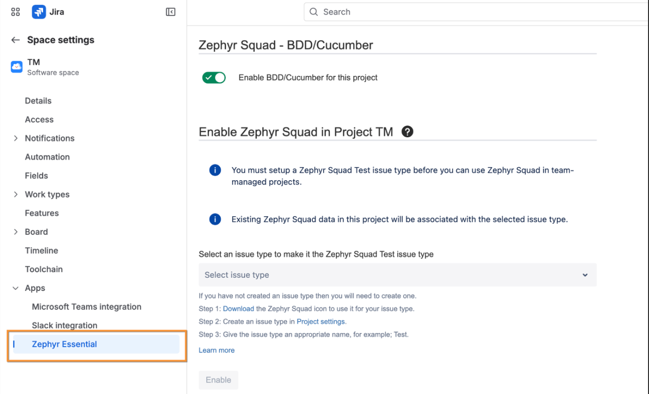
Task: Open the app switcher grid icon
Action: (15, 12)
